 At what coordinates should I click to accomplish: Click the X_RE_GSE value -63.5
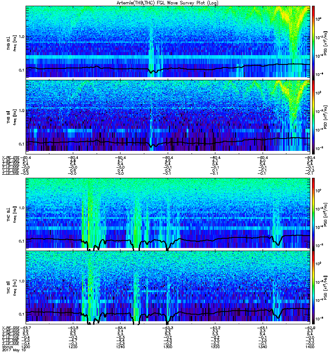coord(72,328)
